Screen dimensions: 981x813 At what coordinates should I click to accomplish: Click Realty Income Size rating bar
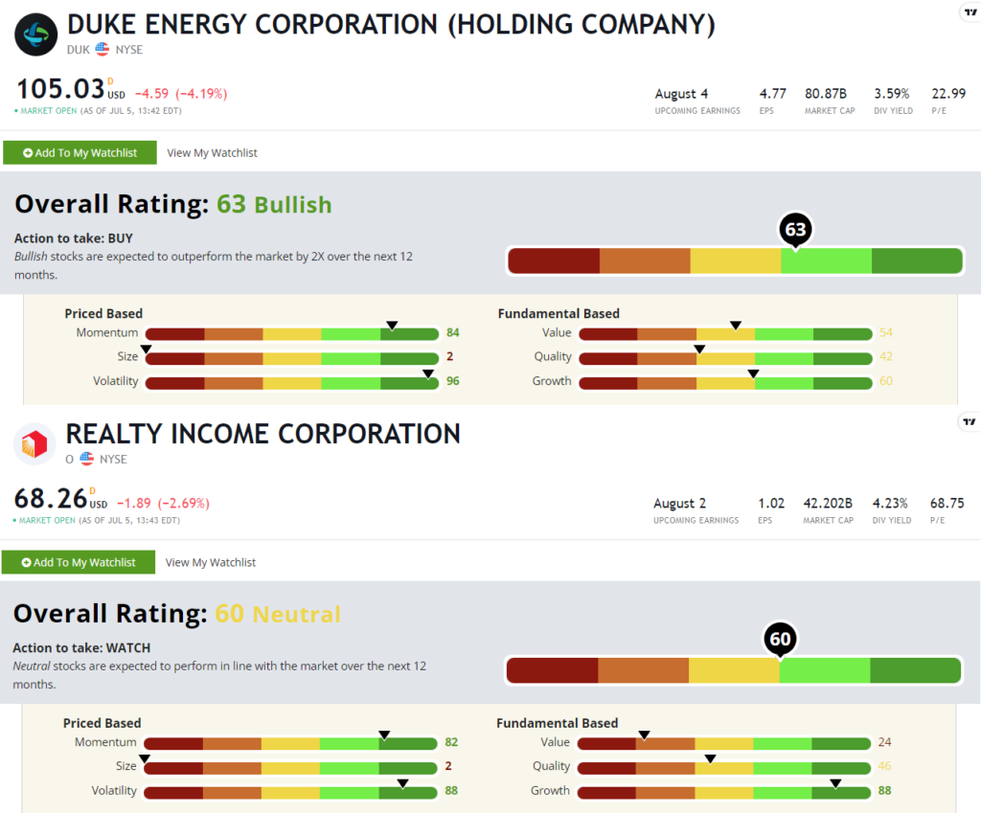tap(290, 768)
